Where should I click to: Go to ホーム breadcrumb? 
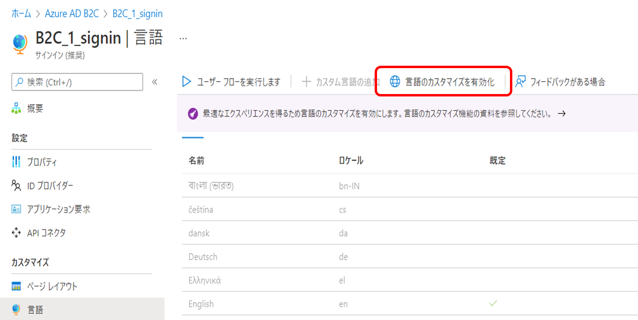(21, 13)
